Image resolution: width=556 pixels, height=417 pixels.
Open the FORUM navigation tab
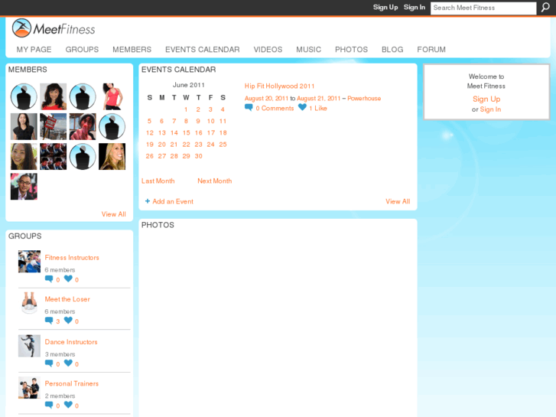(431, 50)
